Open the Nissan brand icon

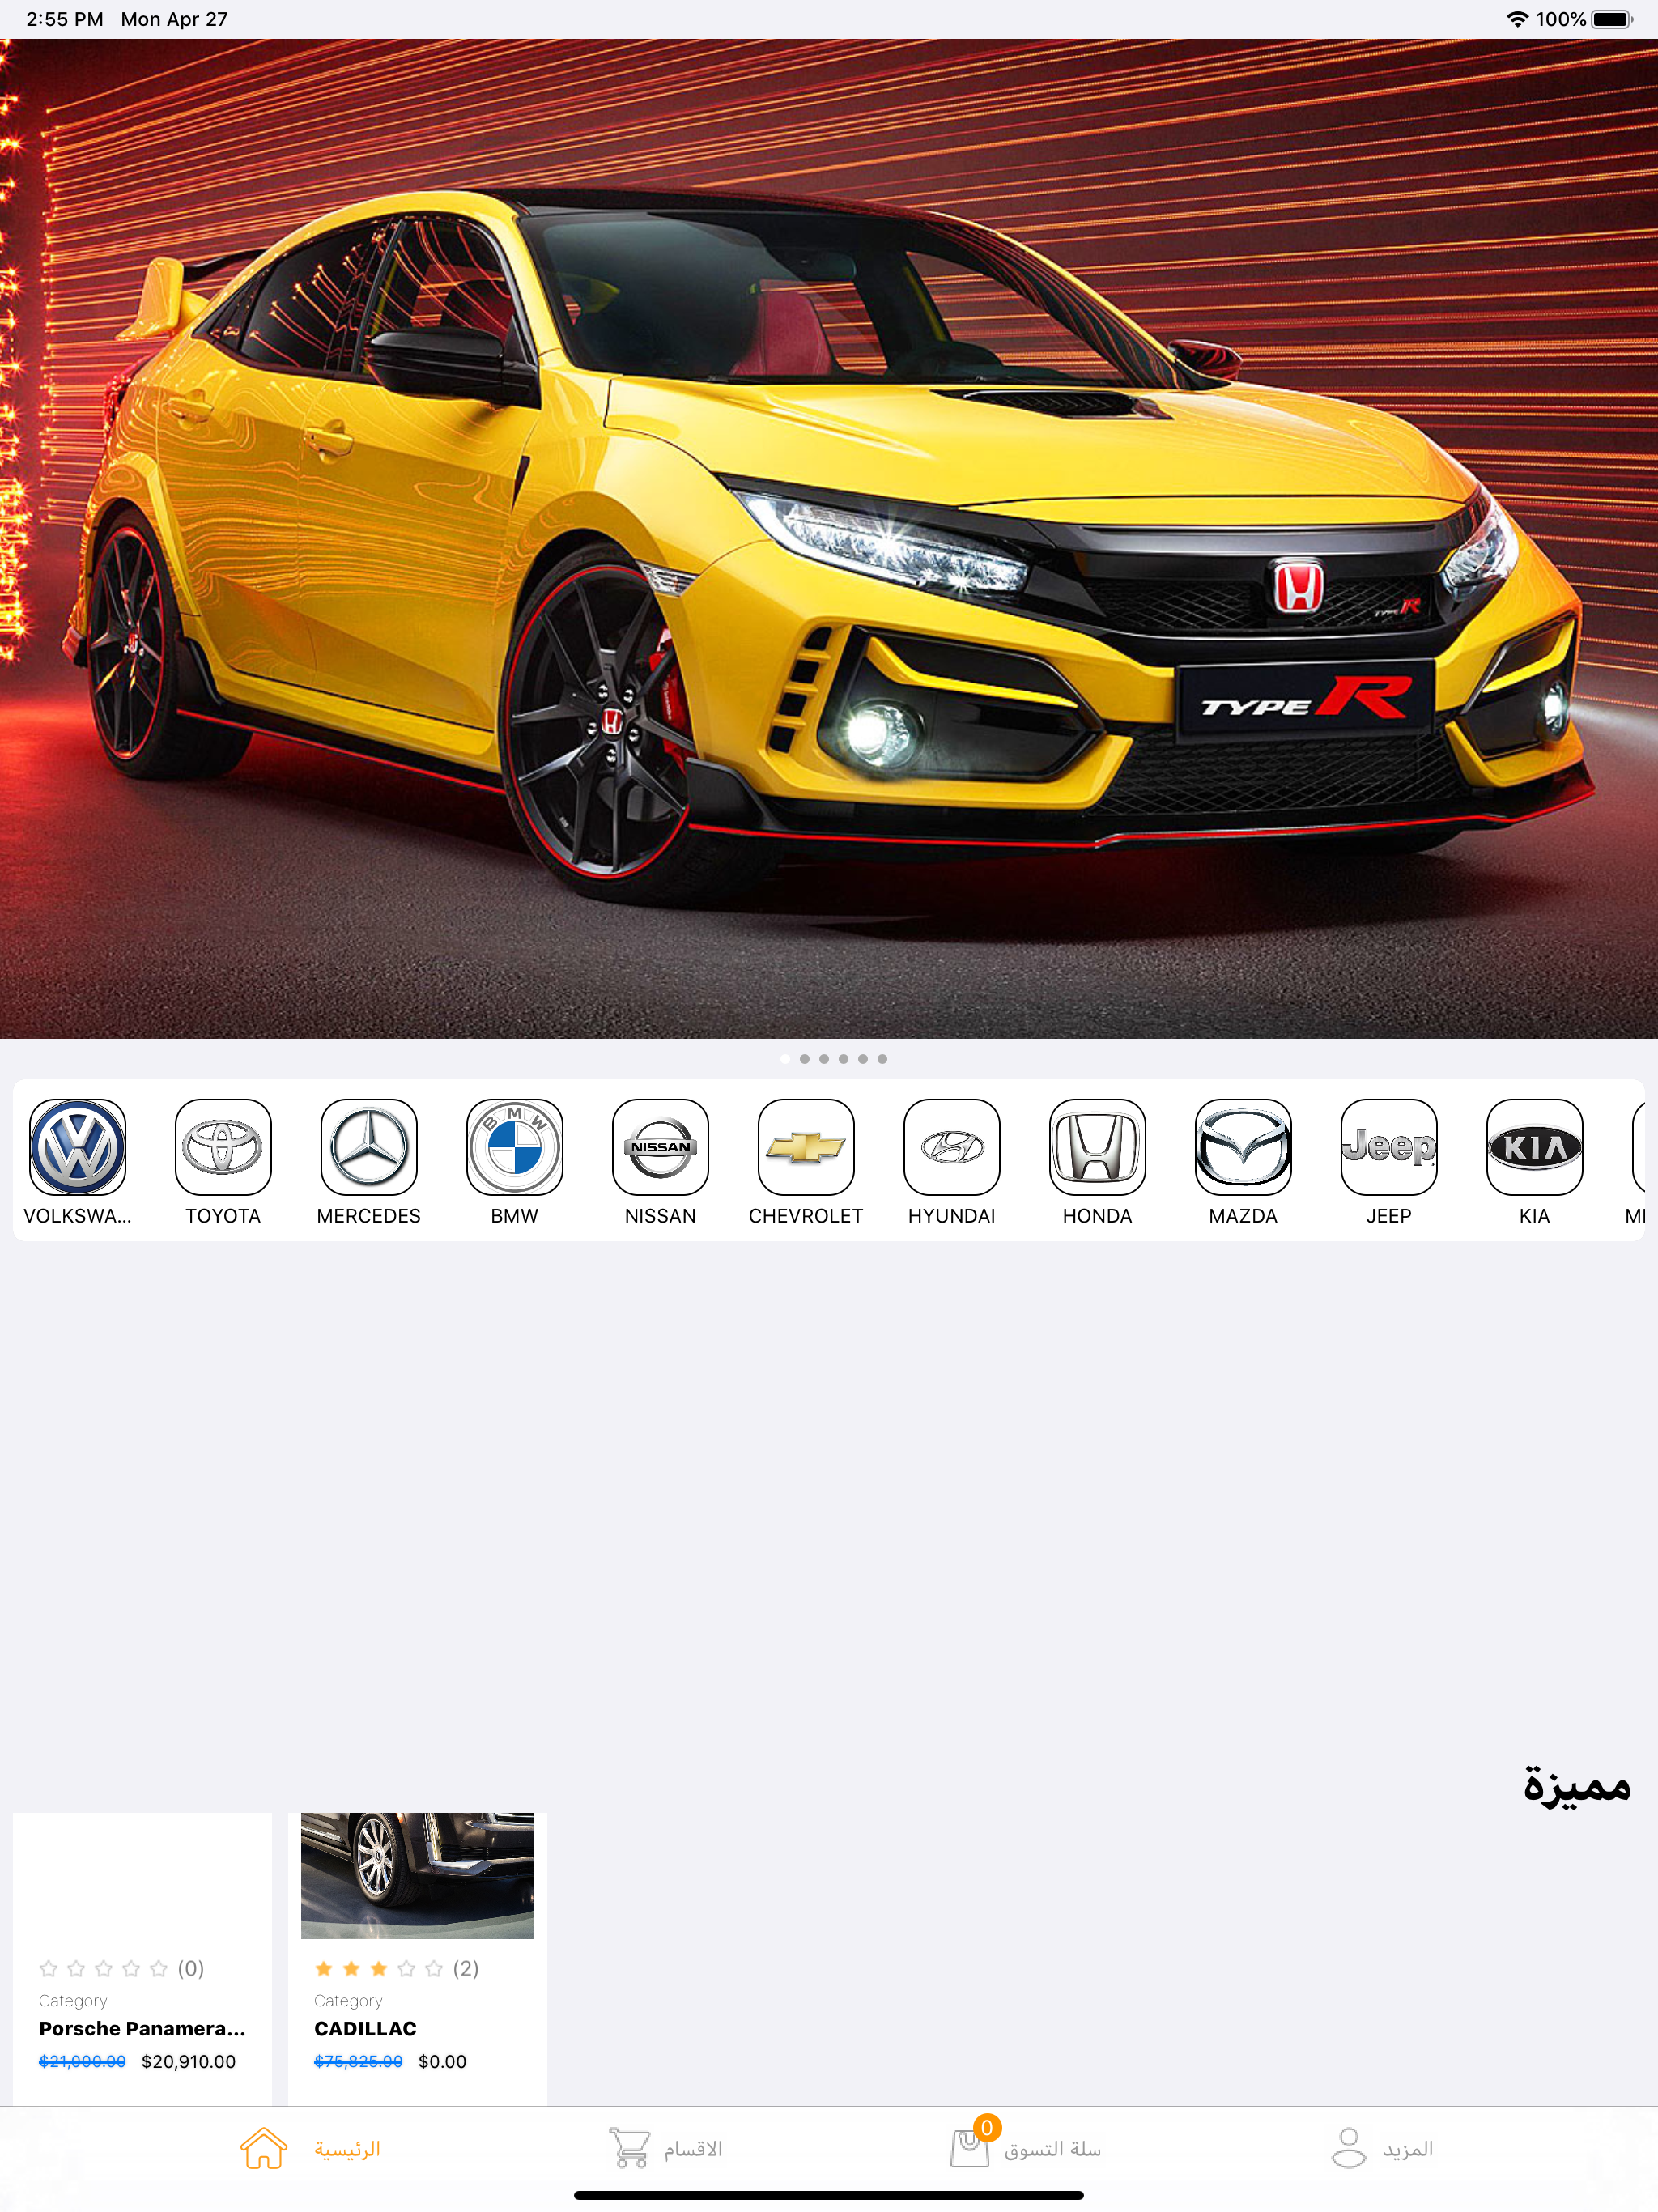tap(660, 1147)
